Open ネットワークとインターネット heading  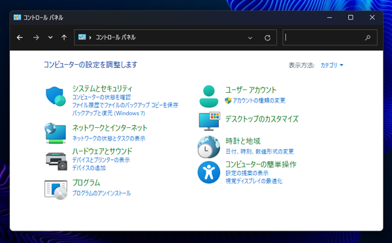[110, 128]
